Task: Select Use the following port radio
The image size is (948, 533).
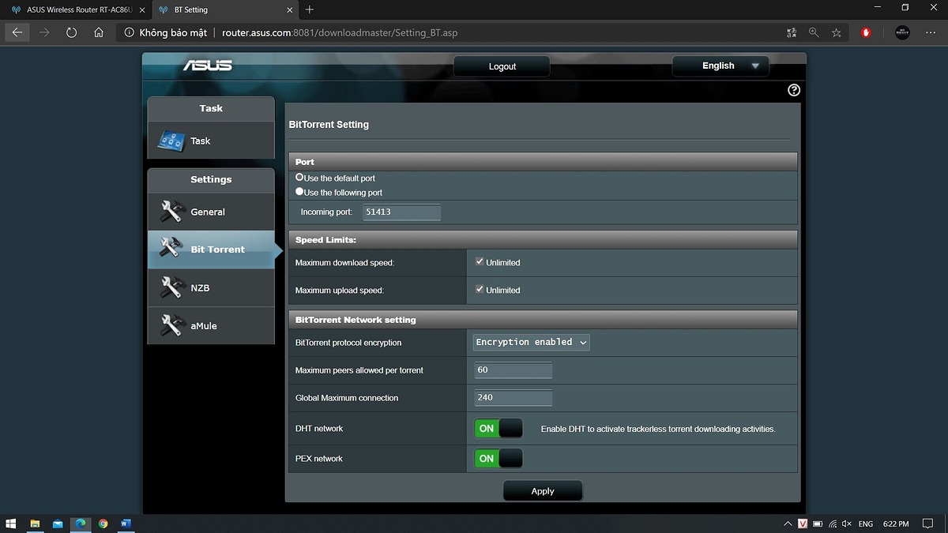Action: [x=300, y=192]
